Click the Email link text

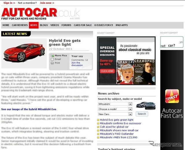58,59
